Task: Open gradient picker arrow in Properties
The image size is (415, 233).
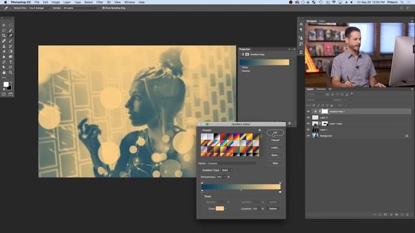Action: coord(290,63)
